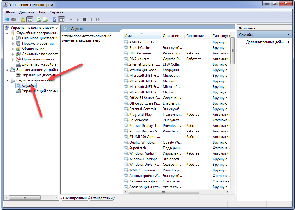Click the Restart service toolbar icon
Image resolution: width=295 pixels, height=210 pixels.
[97, 20]
